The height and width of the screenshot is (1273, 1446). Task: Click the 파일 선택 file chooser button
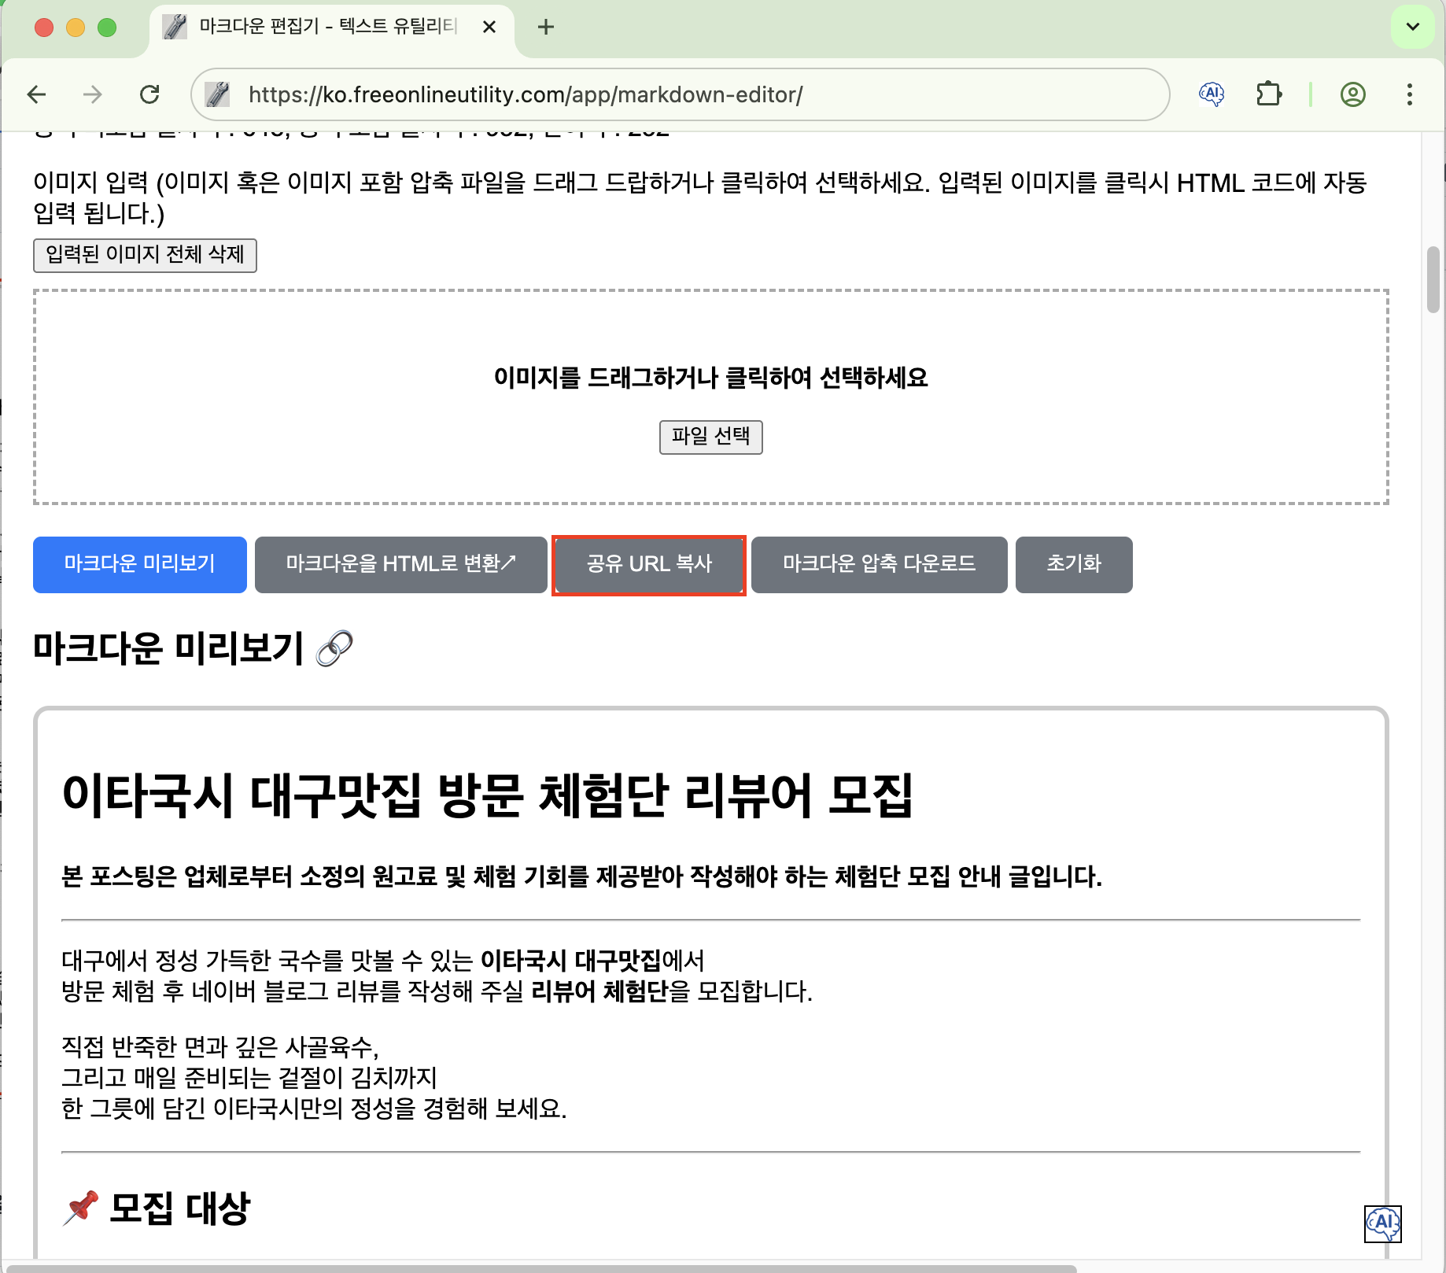click(x=710, y=437)
